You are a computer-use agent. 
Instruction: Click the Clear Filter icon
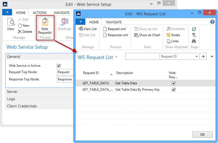pos(194,35)
